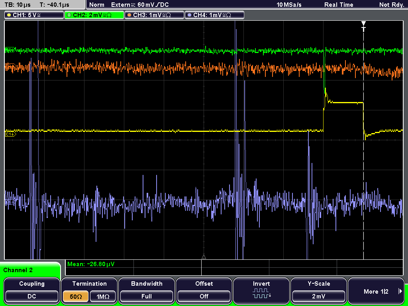The width and height of the screenshot is (408, 306).
Task: Set termination to 50Ω
Action: click(76, 296)
